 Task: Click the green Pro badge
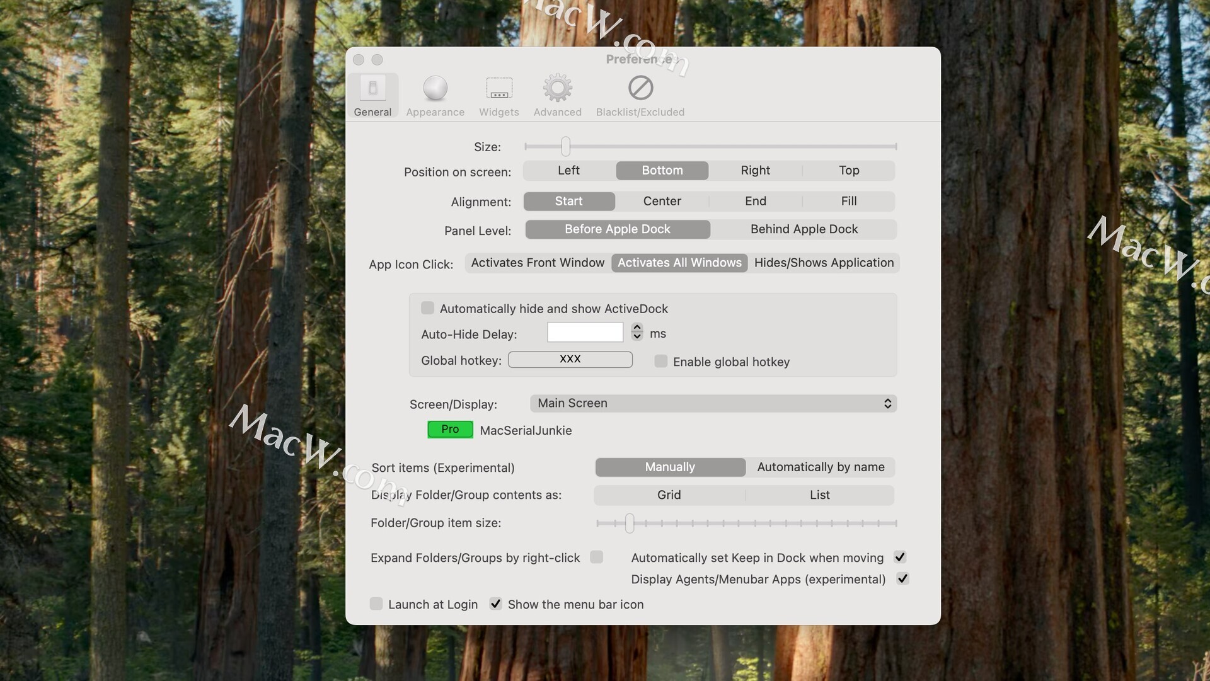pyautogui.click(x=450, y=430)
